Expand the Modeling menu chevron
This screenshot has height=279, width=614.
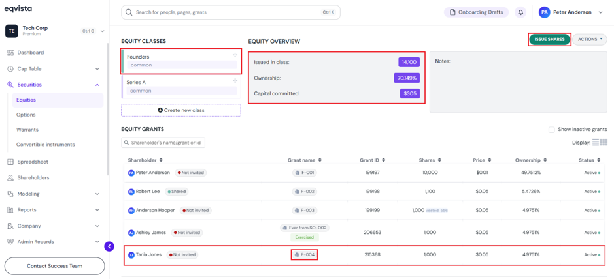click(97, 194)
